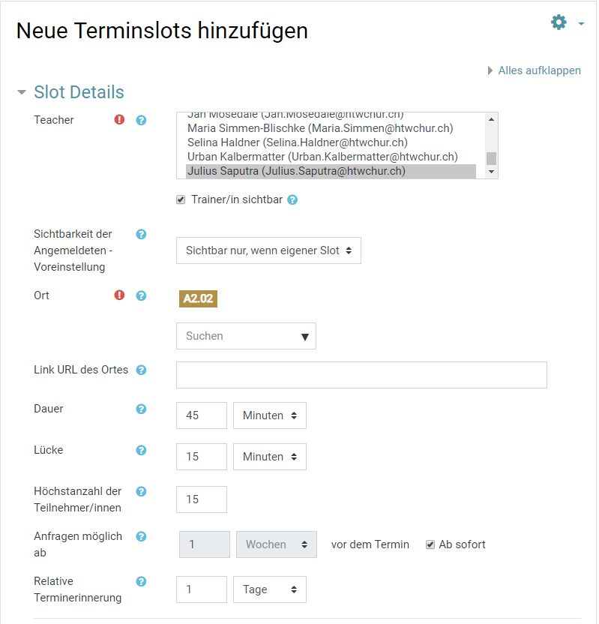Screen dimensions: 599x624
Task: Click help icon next to Ort
Action: click(x=141, y=295)
